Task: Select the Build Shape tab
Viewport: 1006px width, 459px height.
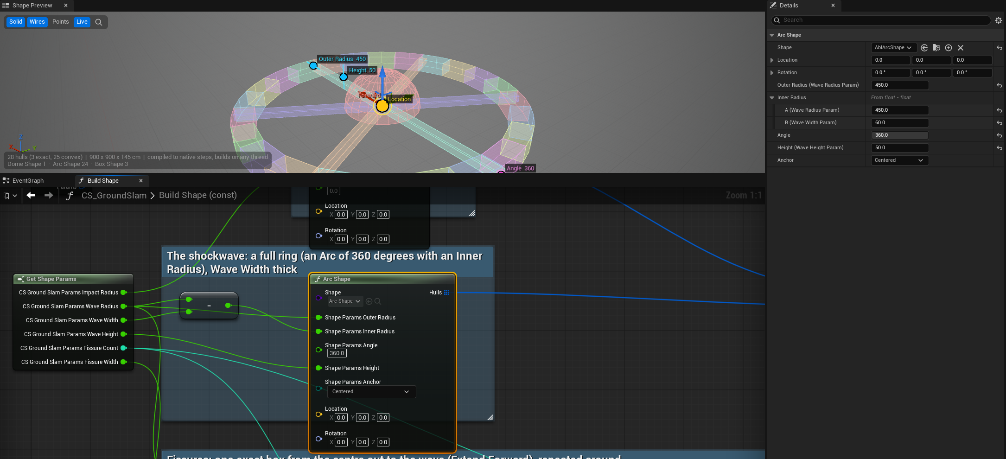Action: tap(103, 181)
